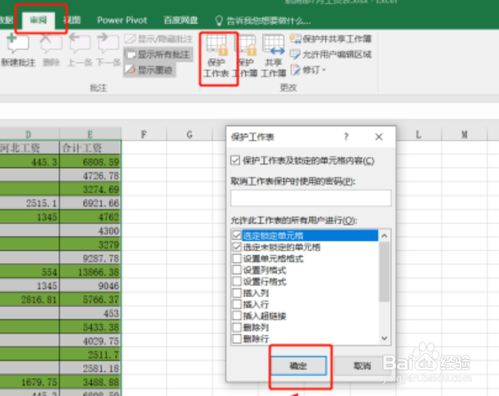Click the permissions list scroll down arrow
Image resolution: width=499 pixels, height=396 pixels.
tap(385, 338)
